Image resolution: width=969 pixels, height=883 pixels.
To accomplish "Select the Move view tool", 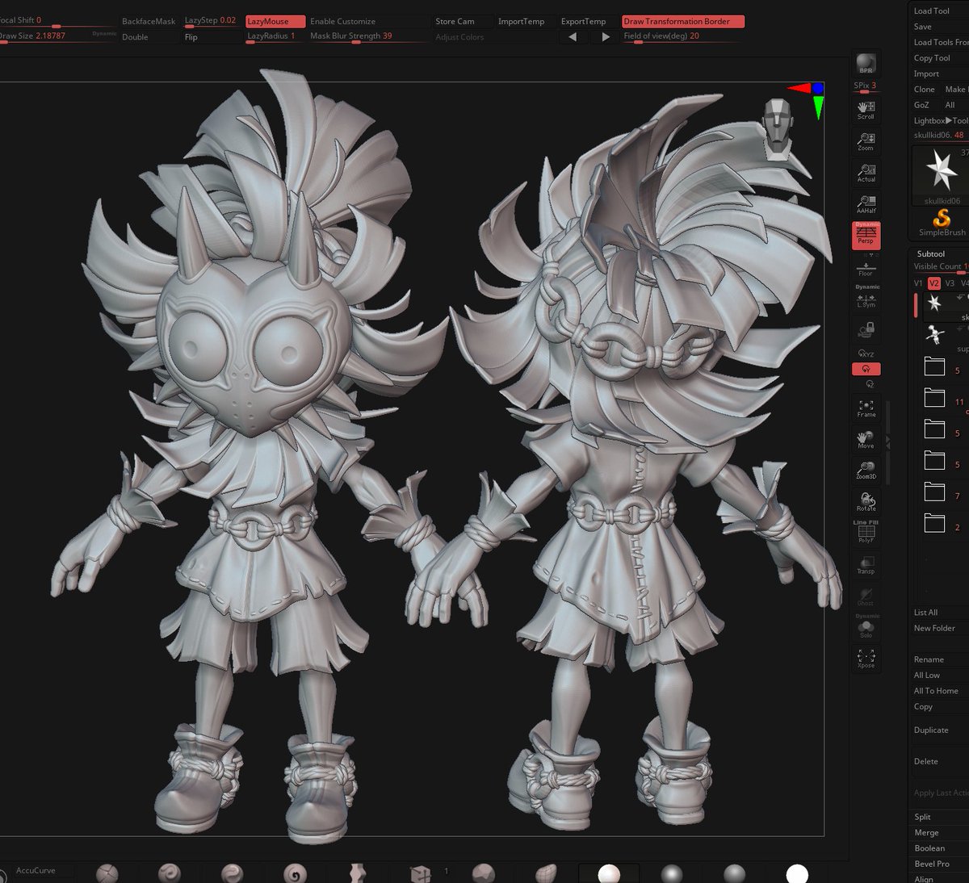I will pos(866,440).
